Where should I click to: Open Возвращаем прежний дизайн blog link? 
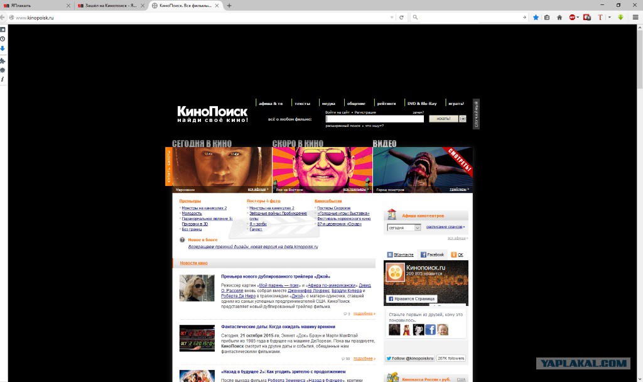pos(253,247)
